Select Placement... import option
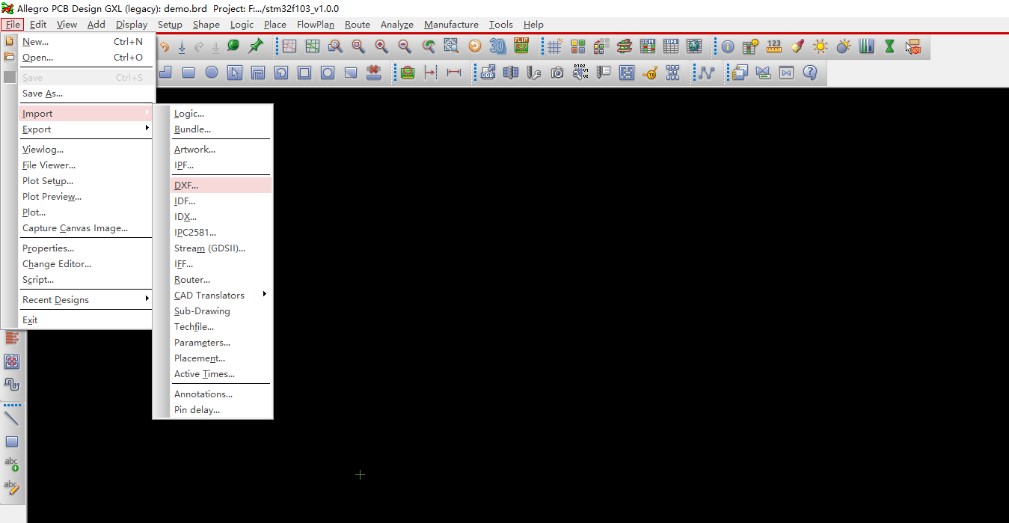Image resolution: width=1009 pixels, height=523 pixels. point(221,358)
